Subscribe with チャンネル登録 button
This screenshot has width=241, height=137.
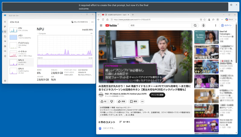click(x=157, y=95)
